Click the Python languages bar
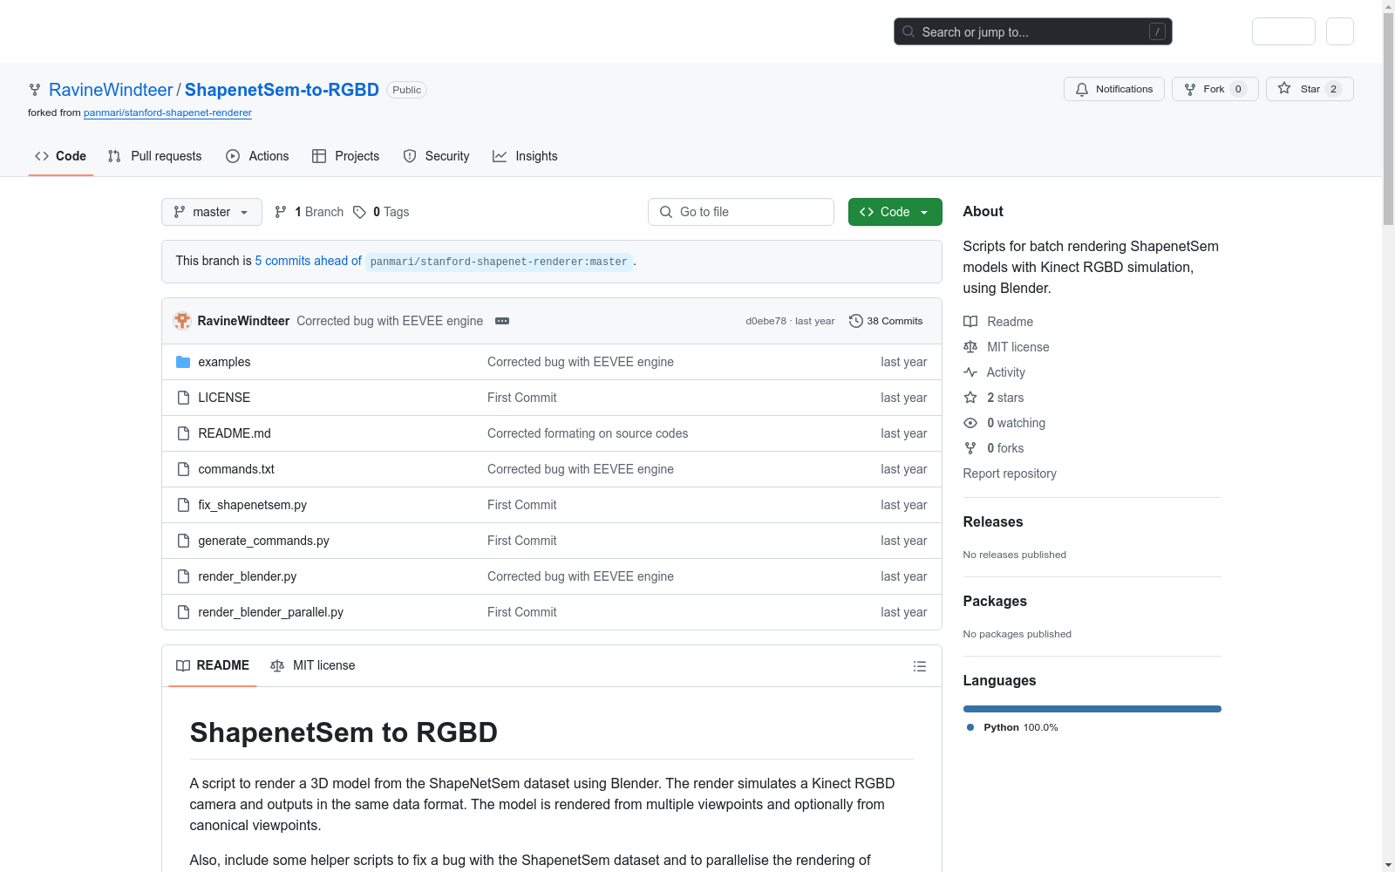This screenshot has height=872, width=1395. (x=1092, y=709)
